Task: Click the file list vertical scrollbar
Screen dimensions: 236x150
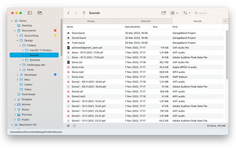Action: pos(227,55)
